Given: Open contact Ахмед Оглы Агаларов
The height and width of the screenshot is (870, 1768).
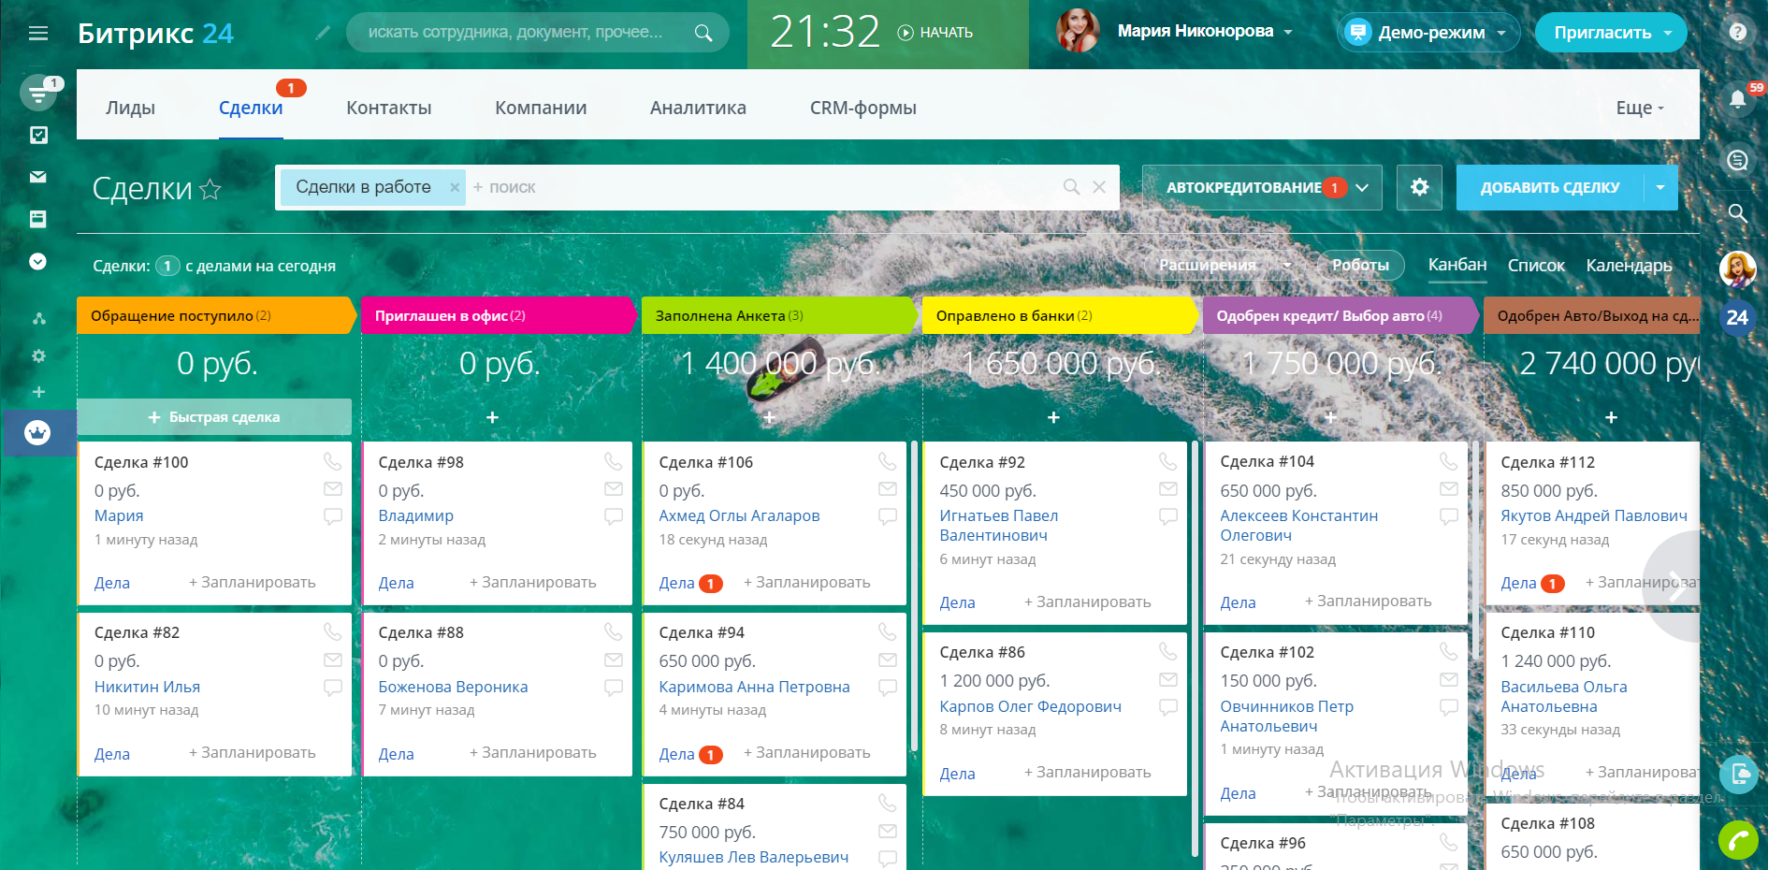Looking at the screenshot, I should click(x=739, y=515).
